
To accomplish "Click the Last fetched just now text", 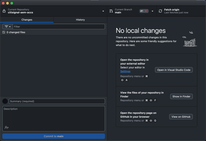I will [176, 13].
